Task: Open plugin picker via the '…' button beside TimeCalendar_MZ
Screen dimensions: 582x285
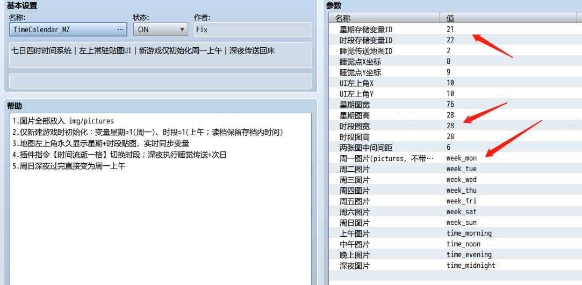Action: click(x=120, y=30)
